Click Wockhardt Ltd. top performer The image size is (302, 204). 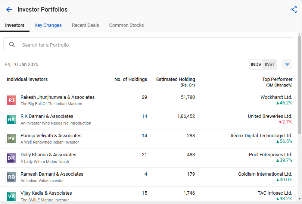(276, 97)
